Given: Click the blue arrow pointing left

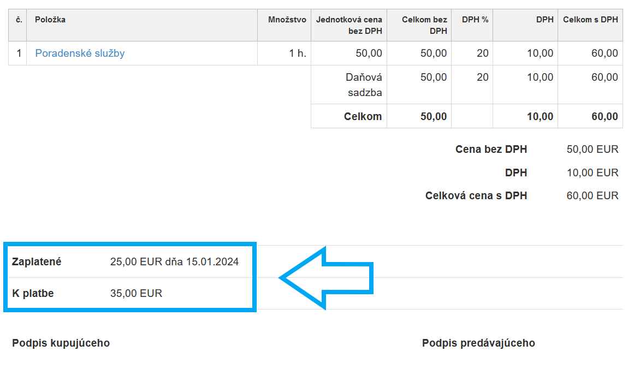Looking at the screenshot, I should [328, 278].
